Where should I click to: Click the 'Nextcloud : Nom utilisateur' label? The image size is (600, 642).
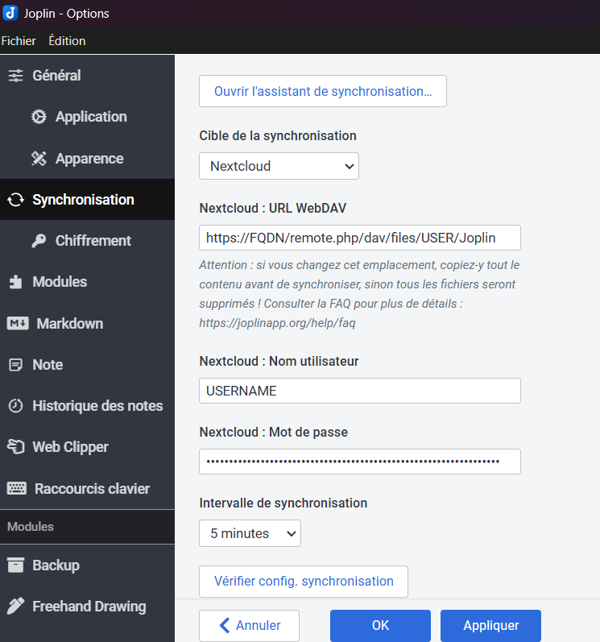click(279, 361)
